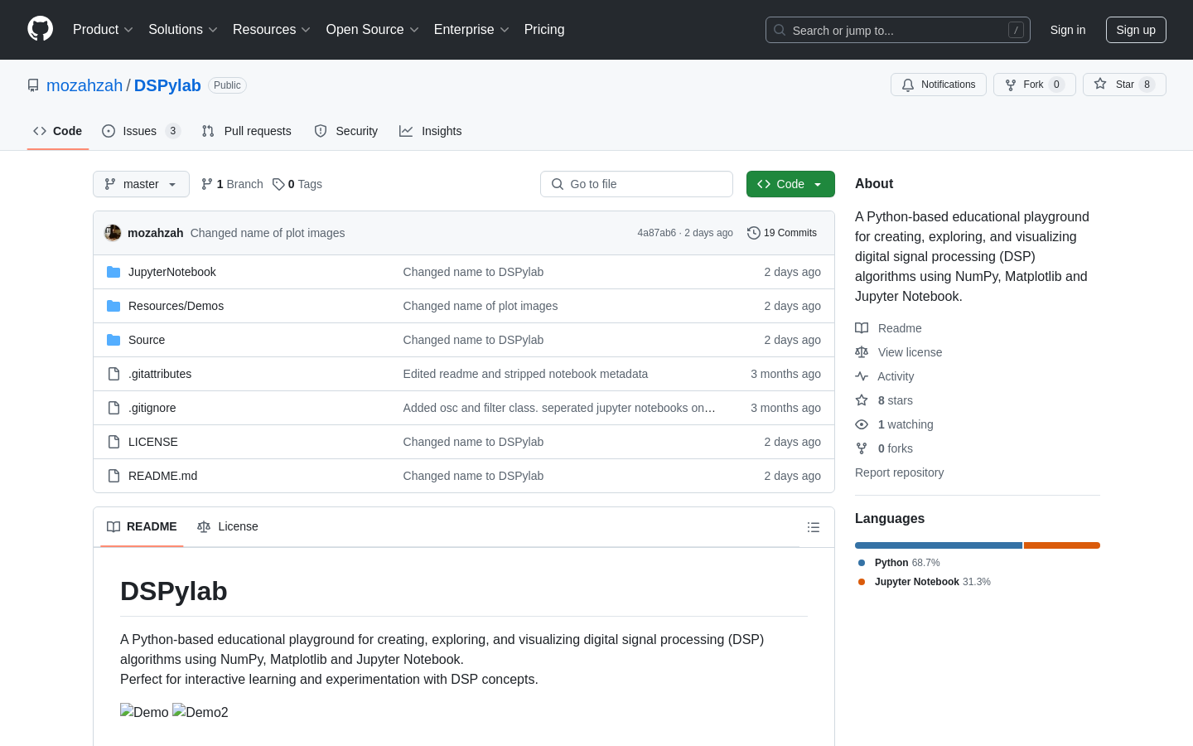This screenshot has width=1193, height=746.
Task: View the 19 Commits history
Action: click(782, 233)
